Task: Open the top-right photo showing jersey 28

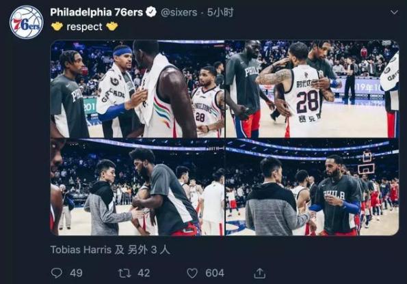Action: click(312, 89)
